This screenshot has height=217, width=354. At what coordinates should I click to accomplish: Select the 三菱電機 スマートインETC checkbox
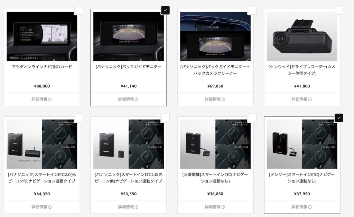click(252, 118)
